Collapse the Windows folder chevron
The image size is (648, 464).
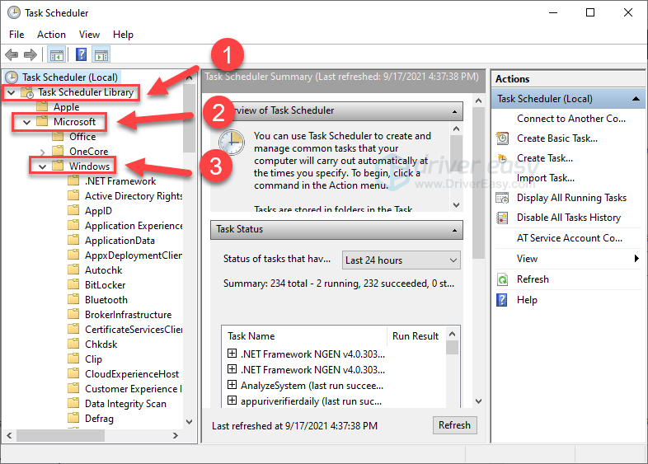pyautogui.click(x=43, y=166)
